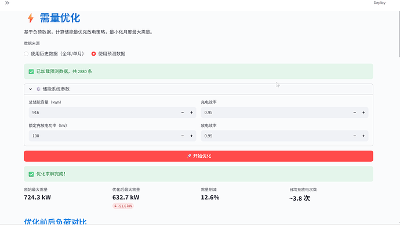Click the 总储能容量 input field showing 916

coord(103,113)
